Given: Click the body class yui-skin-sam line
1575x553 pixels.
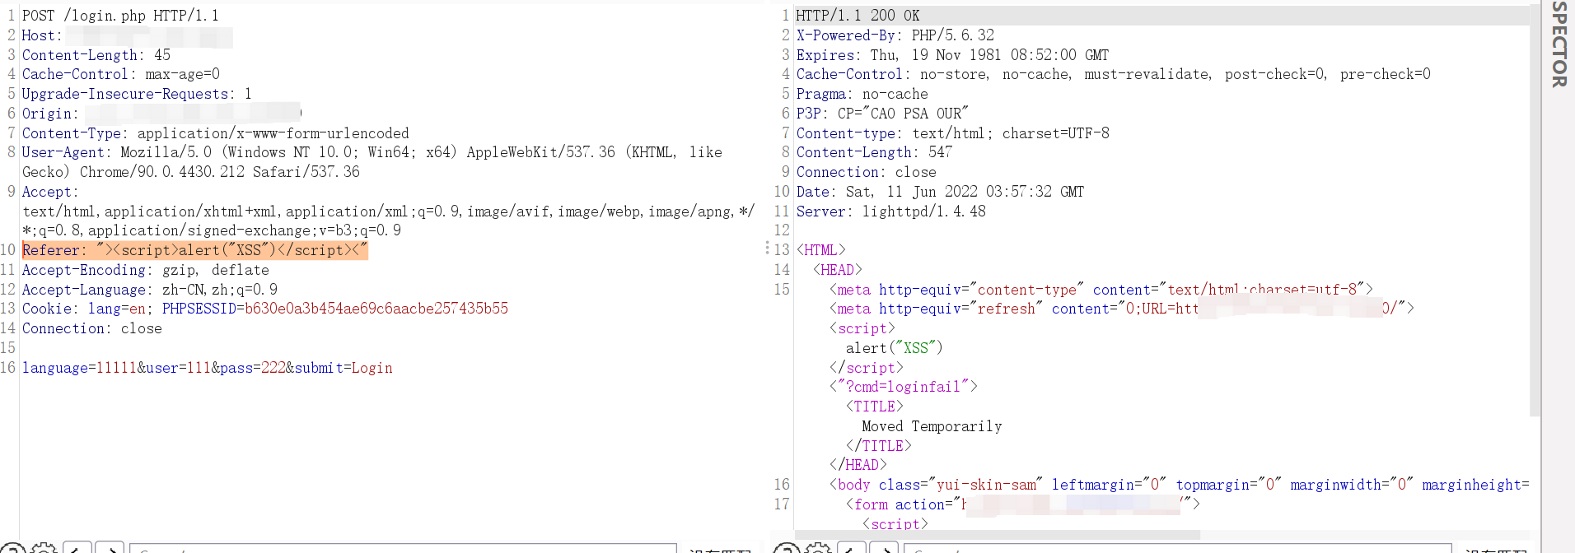Looking at the screenshot, I should 1179,485.
